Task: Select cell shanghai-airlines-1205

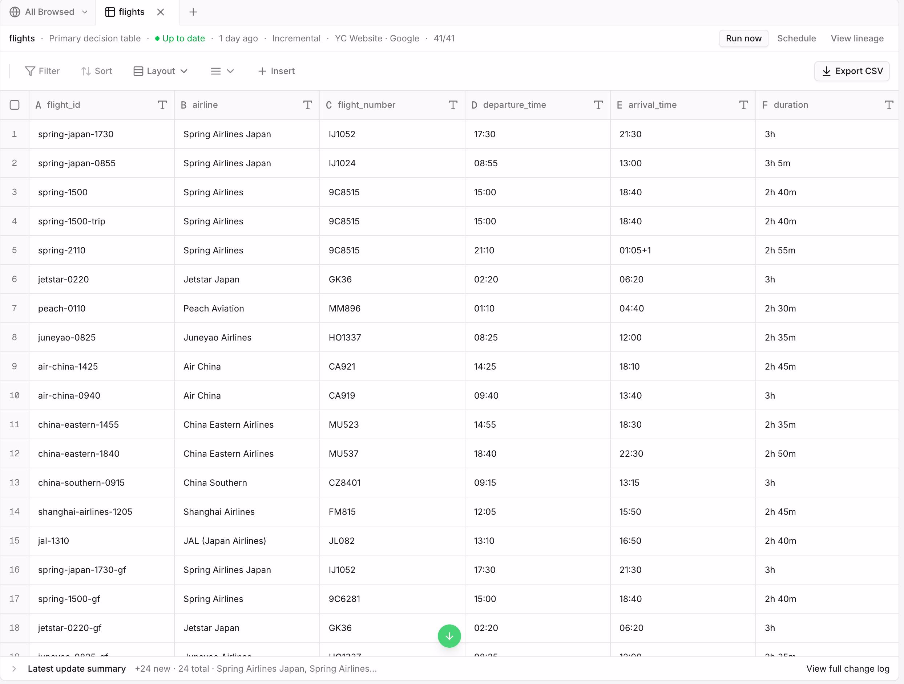Action: click(102, 512)
